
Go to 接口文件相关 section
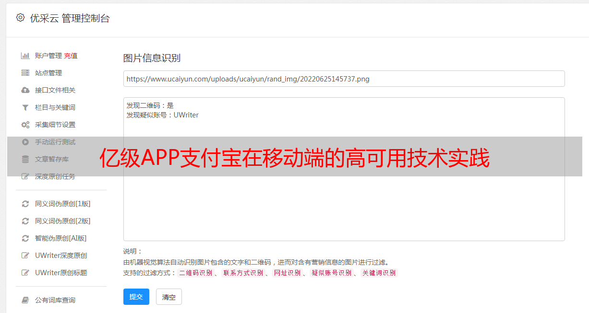pyautogui.click(x=55, y=90)
